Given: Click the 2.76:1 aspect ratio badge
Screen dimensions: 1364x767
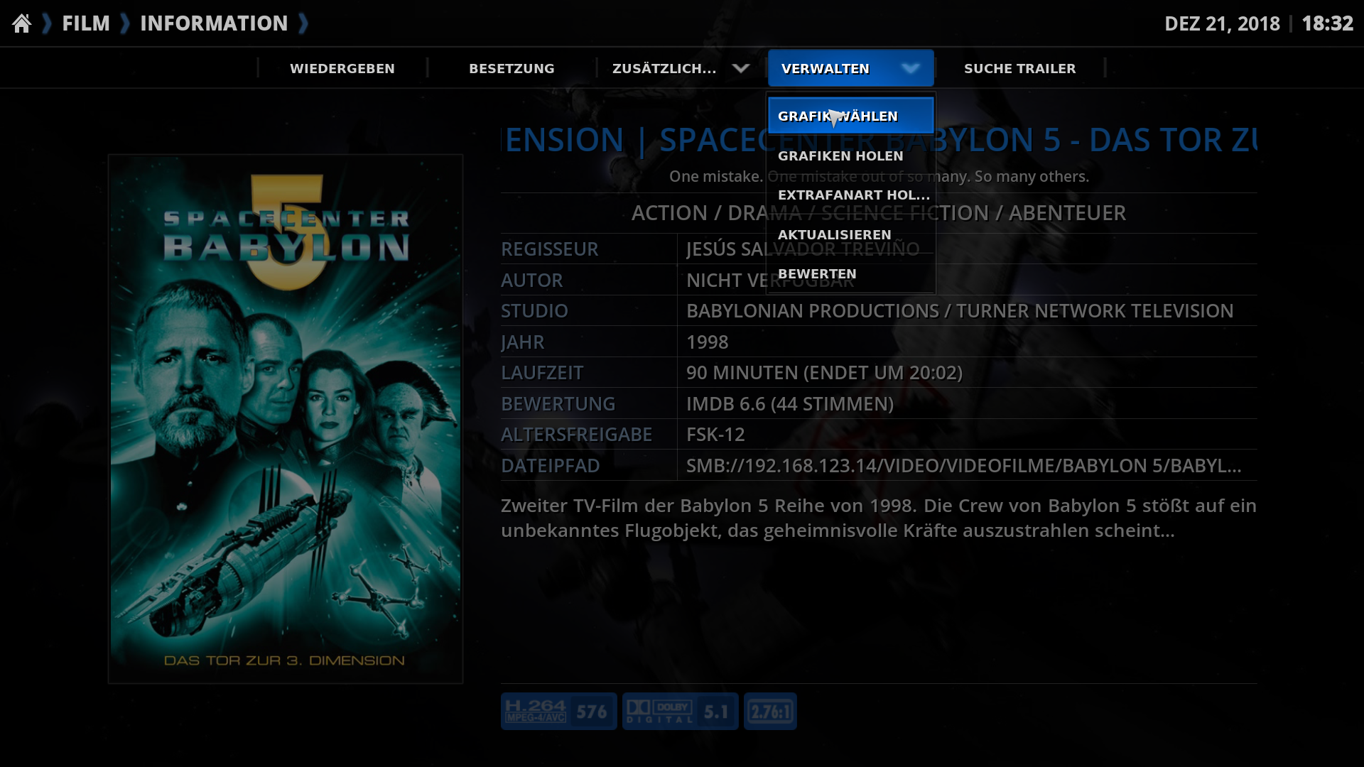Looking at the screenshot, I should (770, 711).
